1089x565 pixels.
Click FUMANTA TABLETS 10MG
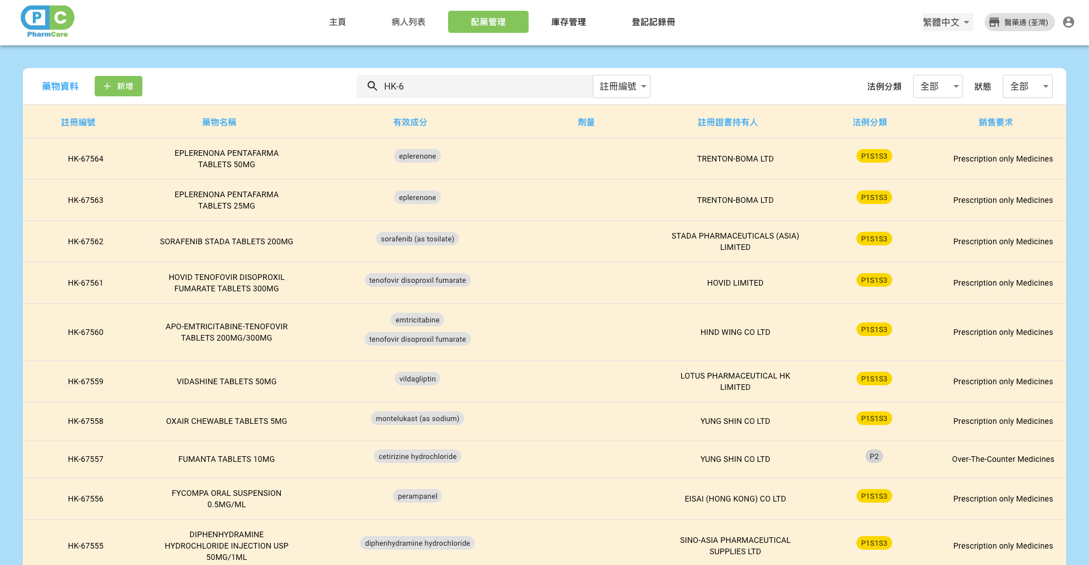(227, 459)
